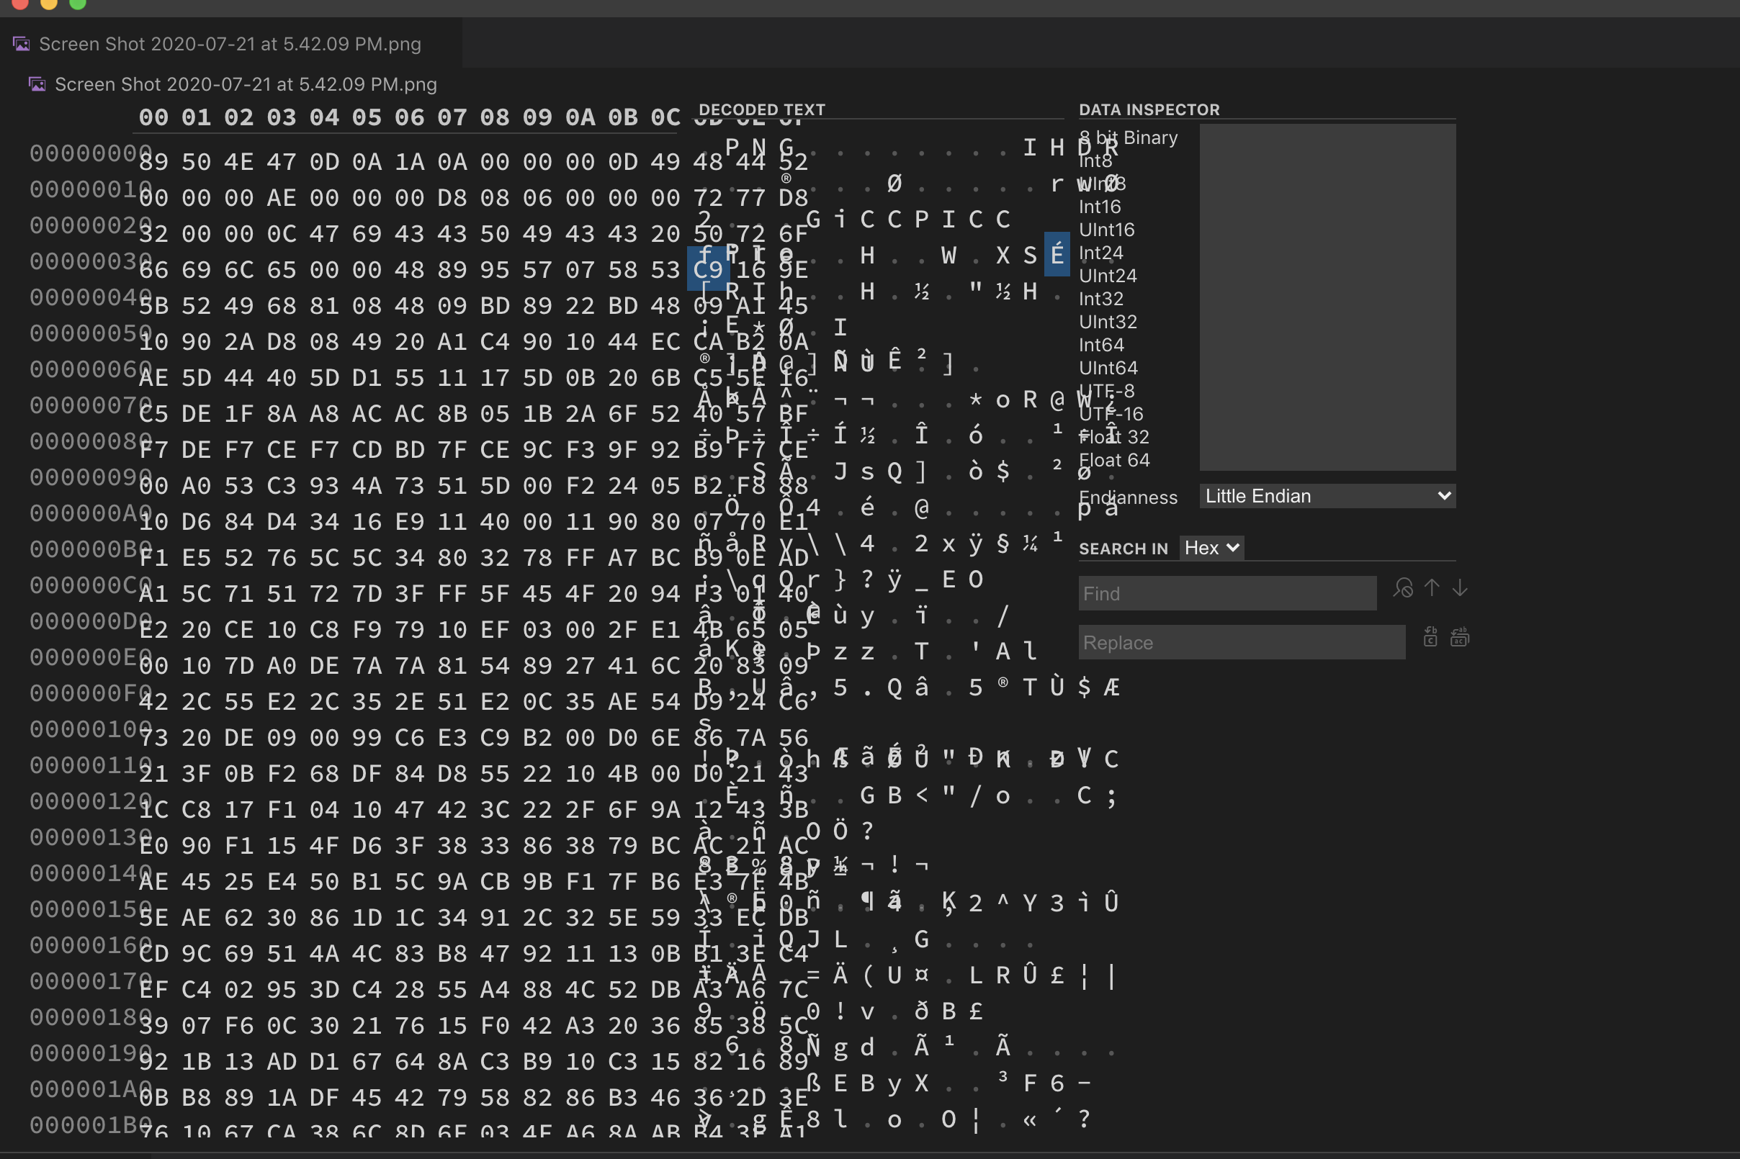Click the cancel search icon
The width and height of the screenshot is (1740, 1159).
click(x=1403, y=587)
